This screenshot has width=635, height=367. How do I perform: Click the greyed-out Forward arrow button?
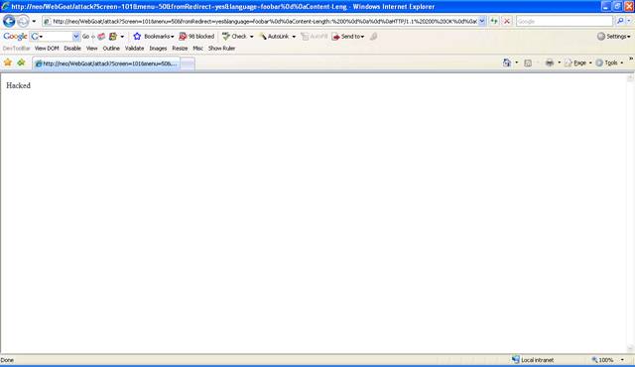tap(23, 21)
